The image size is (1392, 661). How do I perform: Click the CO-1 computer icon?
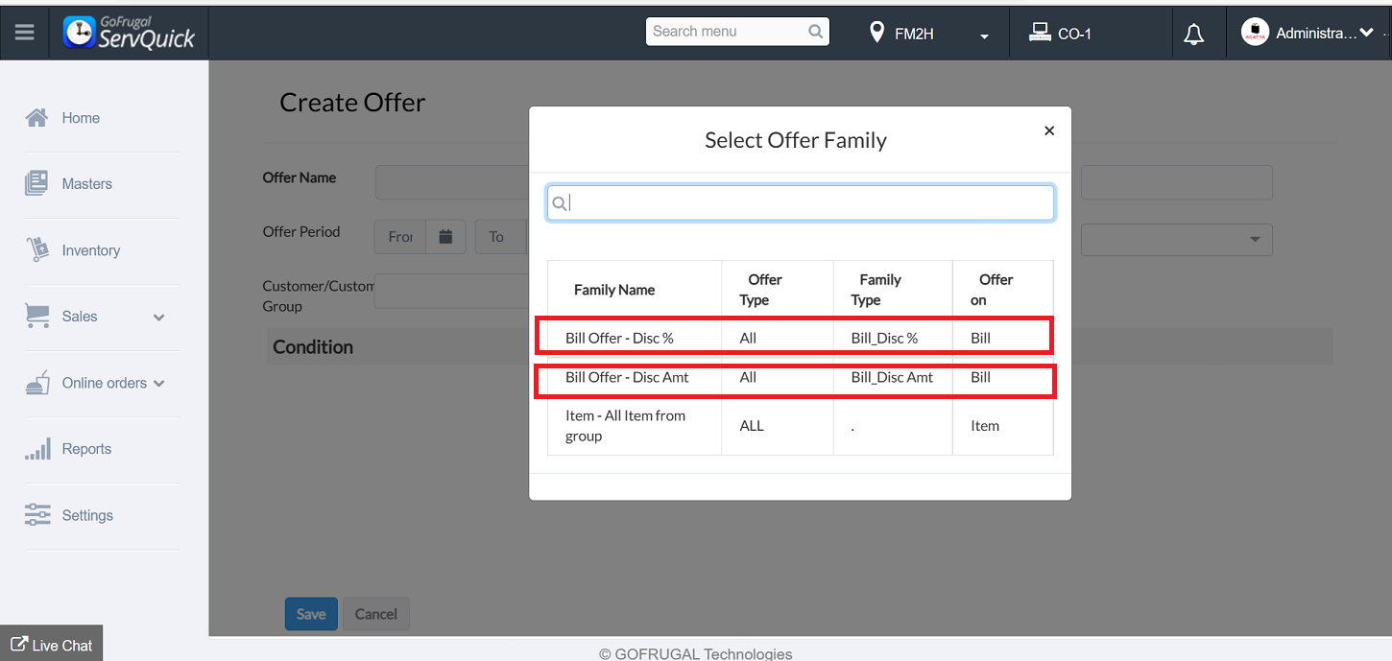coord(1039,33)
